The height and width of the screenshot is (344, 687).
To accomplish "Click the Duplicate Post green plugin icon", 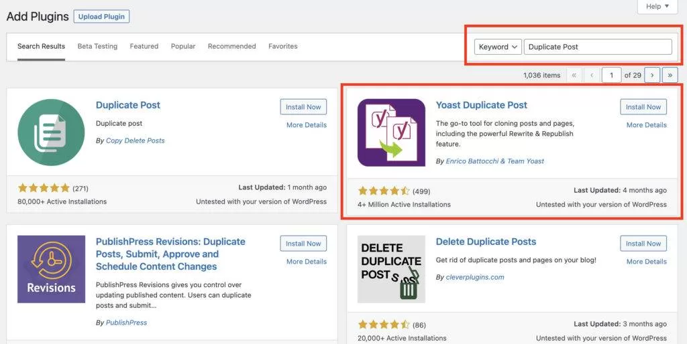I will pos(51,133).
